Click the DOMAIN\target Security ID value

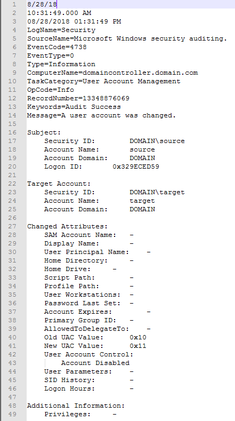(x=157, y=192)
